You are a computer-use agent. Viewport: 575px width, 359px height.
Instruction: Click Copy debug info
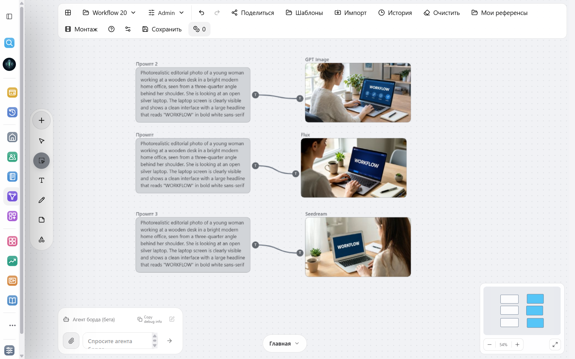(150, 319)
